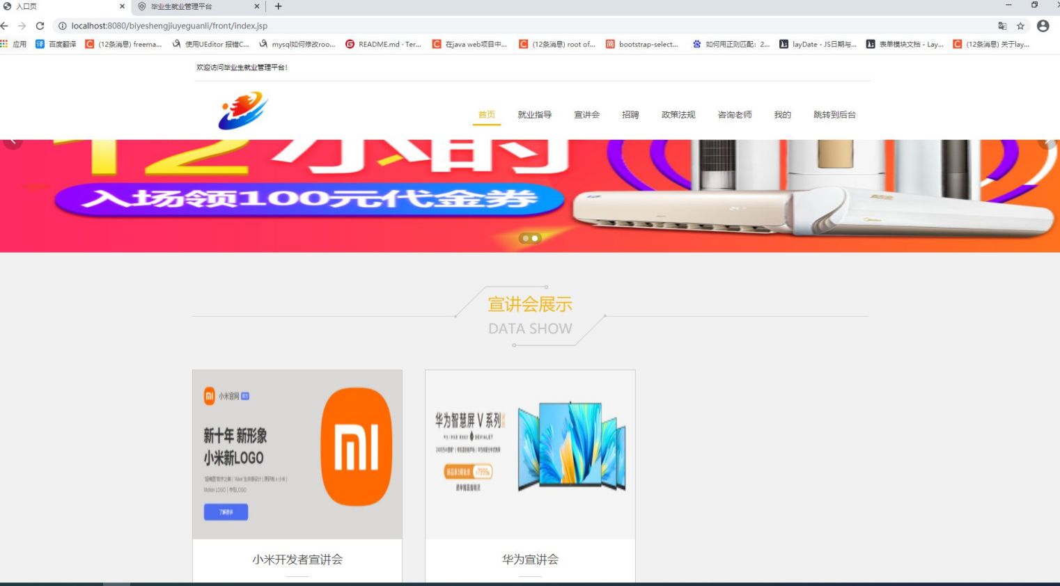Open the 关于lay... bookmark
Viewport: 1060px width, 586px height.
pyautogui.click(x=992, y=44)
